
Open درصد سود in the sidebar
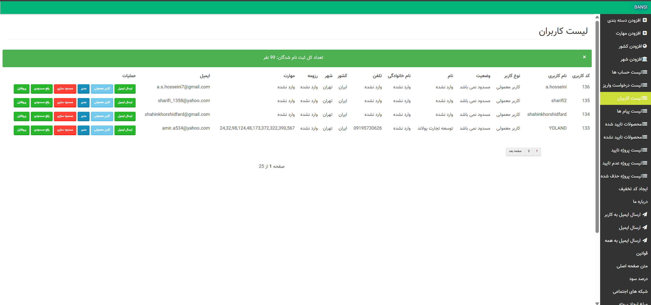(638, 279)
